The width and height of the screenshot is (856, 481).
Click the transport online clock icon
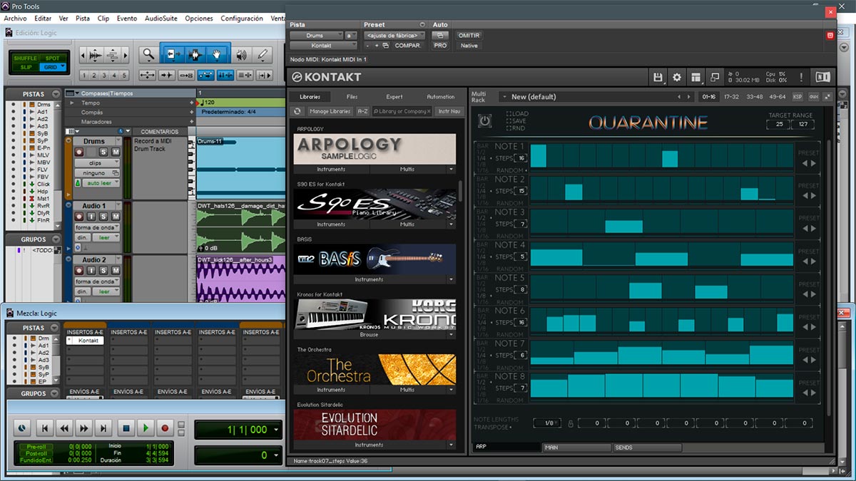click(x=23, y=428)
